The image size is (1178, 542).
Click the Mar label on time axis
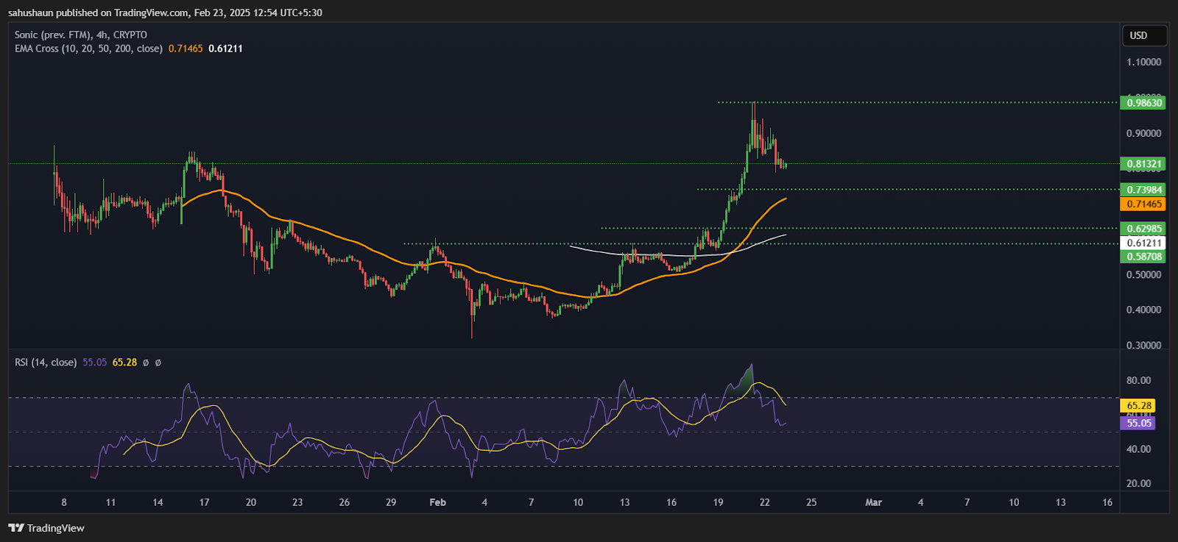pyautogui.click(x=873, y=502)
